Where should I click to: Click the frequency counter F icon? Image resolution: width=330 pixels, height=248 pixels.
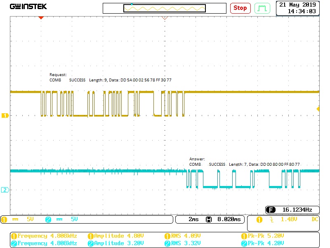tap(271, 210)
